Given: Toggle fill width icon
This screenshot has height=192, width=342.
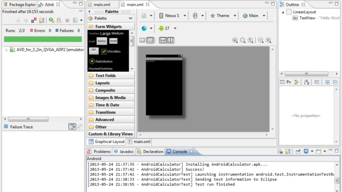Looking at the screenshot, I should point(162,41).
